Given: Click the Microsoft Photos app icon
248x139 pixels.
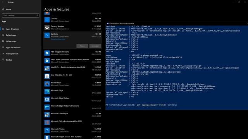Looking at the screenshot, I should [x=47, y=131].
